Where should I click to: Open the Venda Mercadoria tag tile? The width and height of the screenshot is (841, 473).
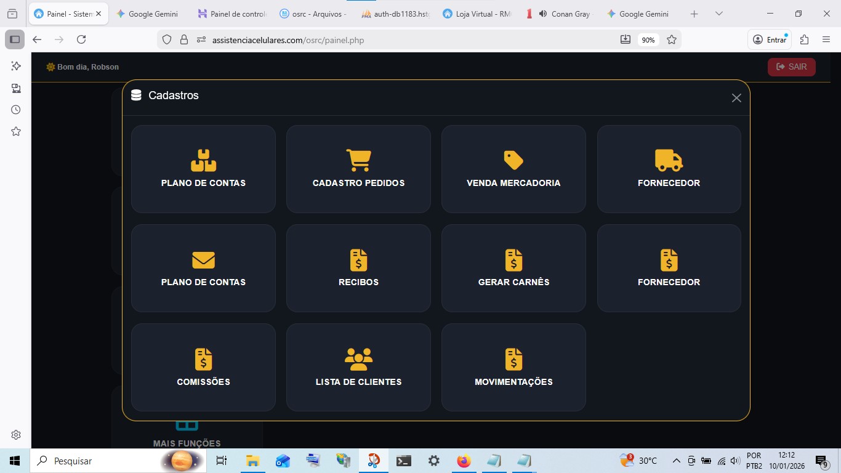(x=513, y=169)
